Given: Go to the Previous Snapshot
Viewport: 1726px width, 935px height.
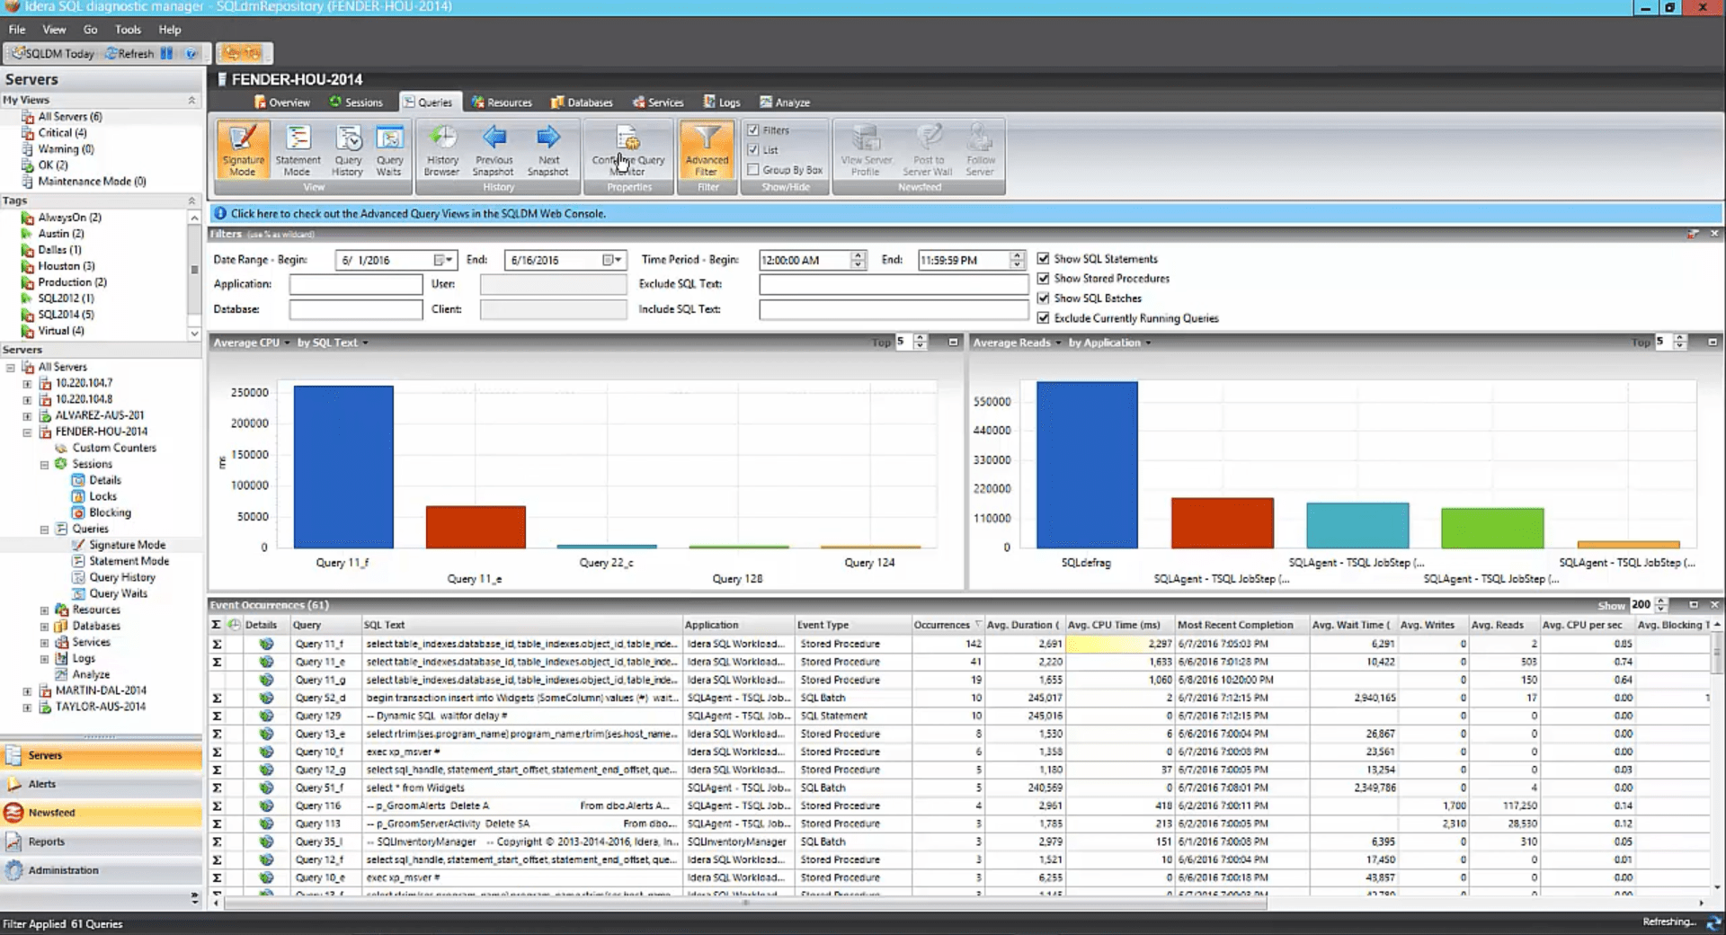Looking at the screenshot, I should point(494,149).
